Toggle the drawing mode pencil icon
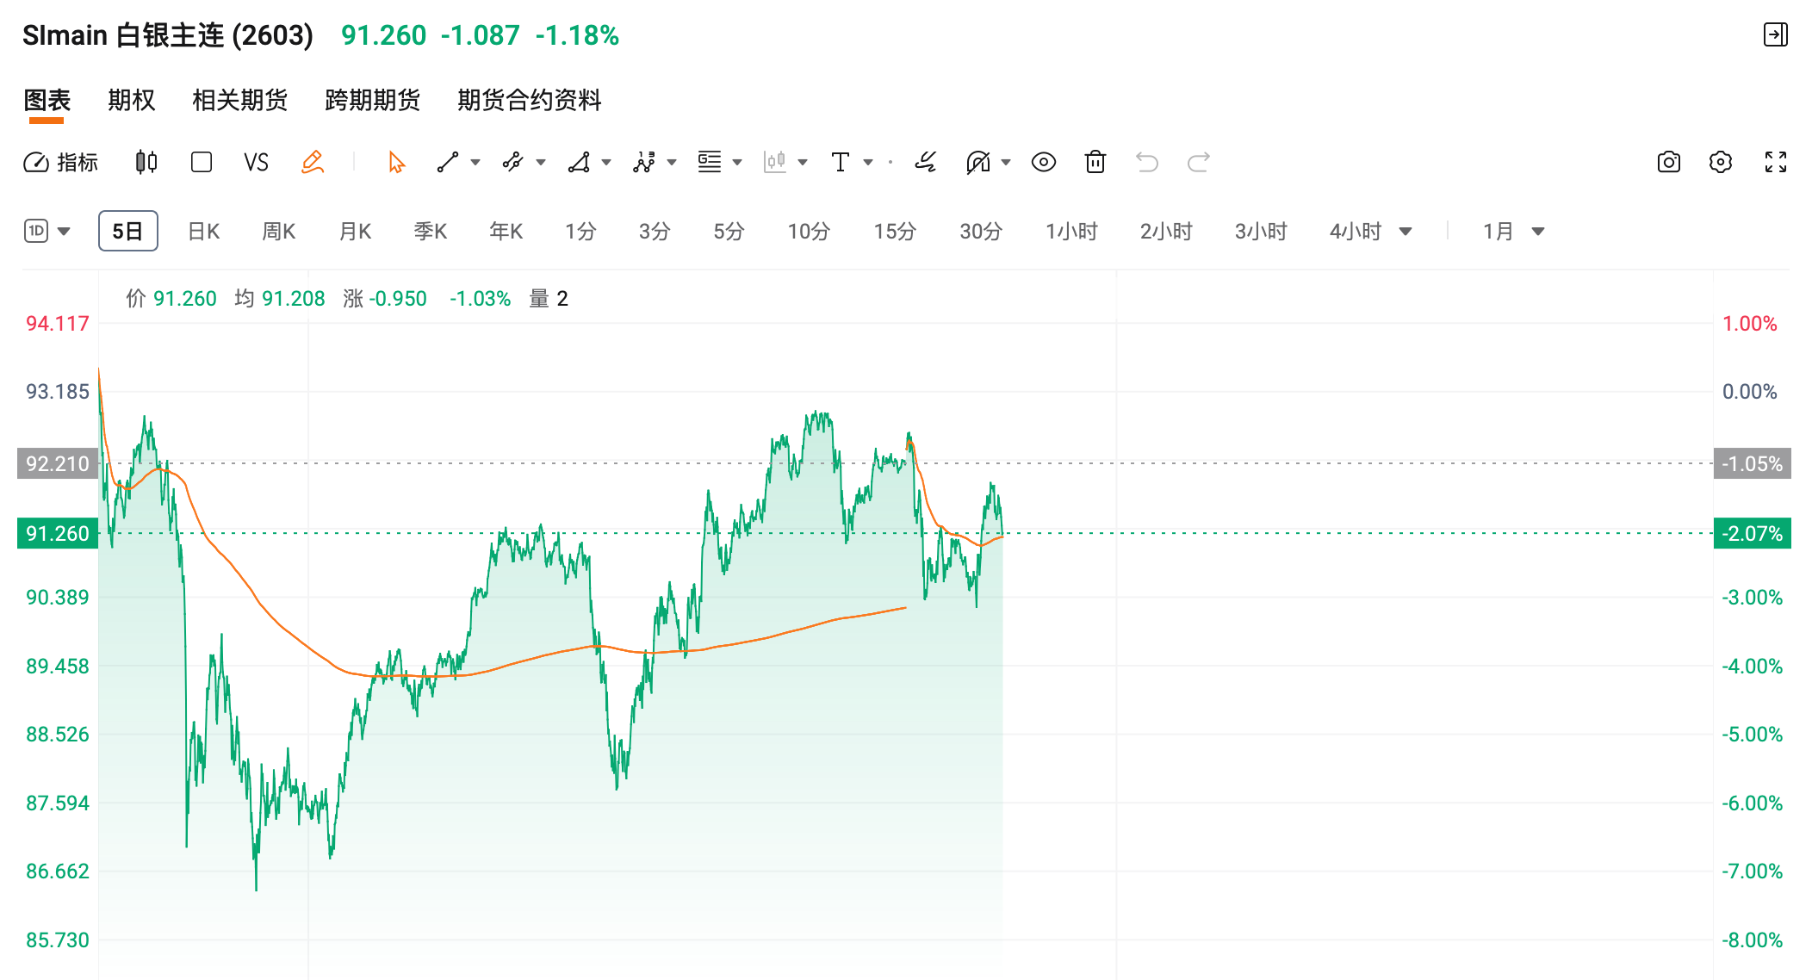The image size is (1812, 980). (x=313, y=162)
